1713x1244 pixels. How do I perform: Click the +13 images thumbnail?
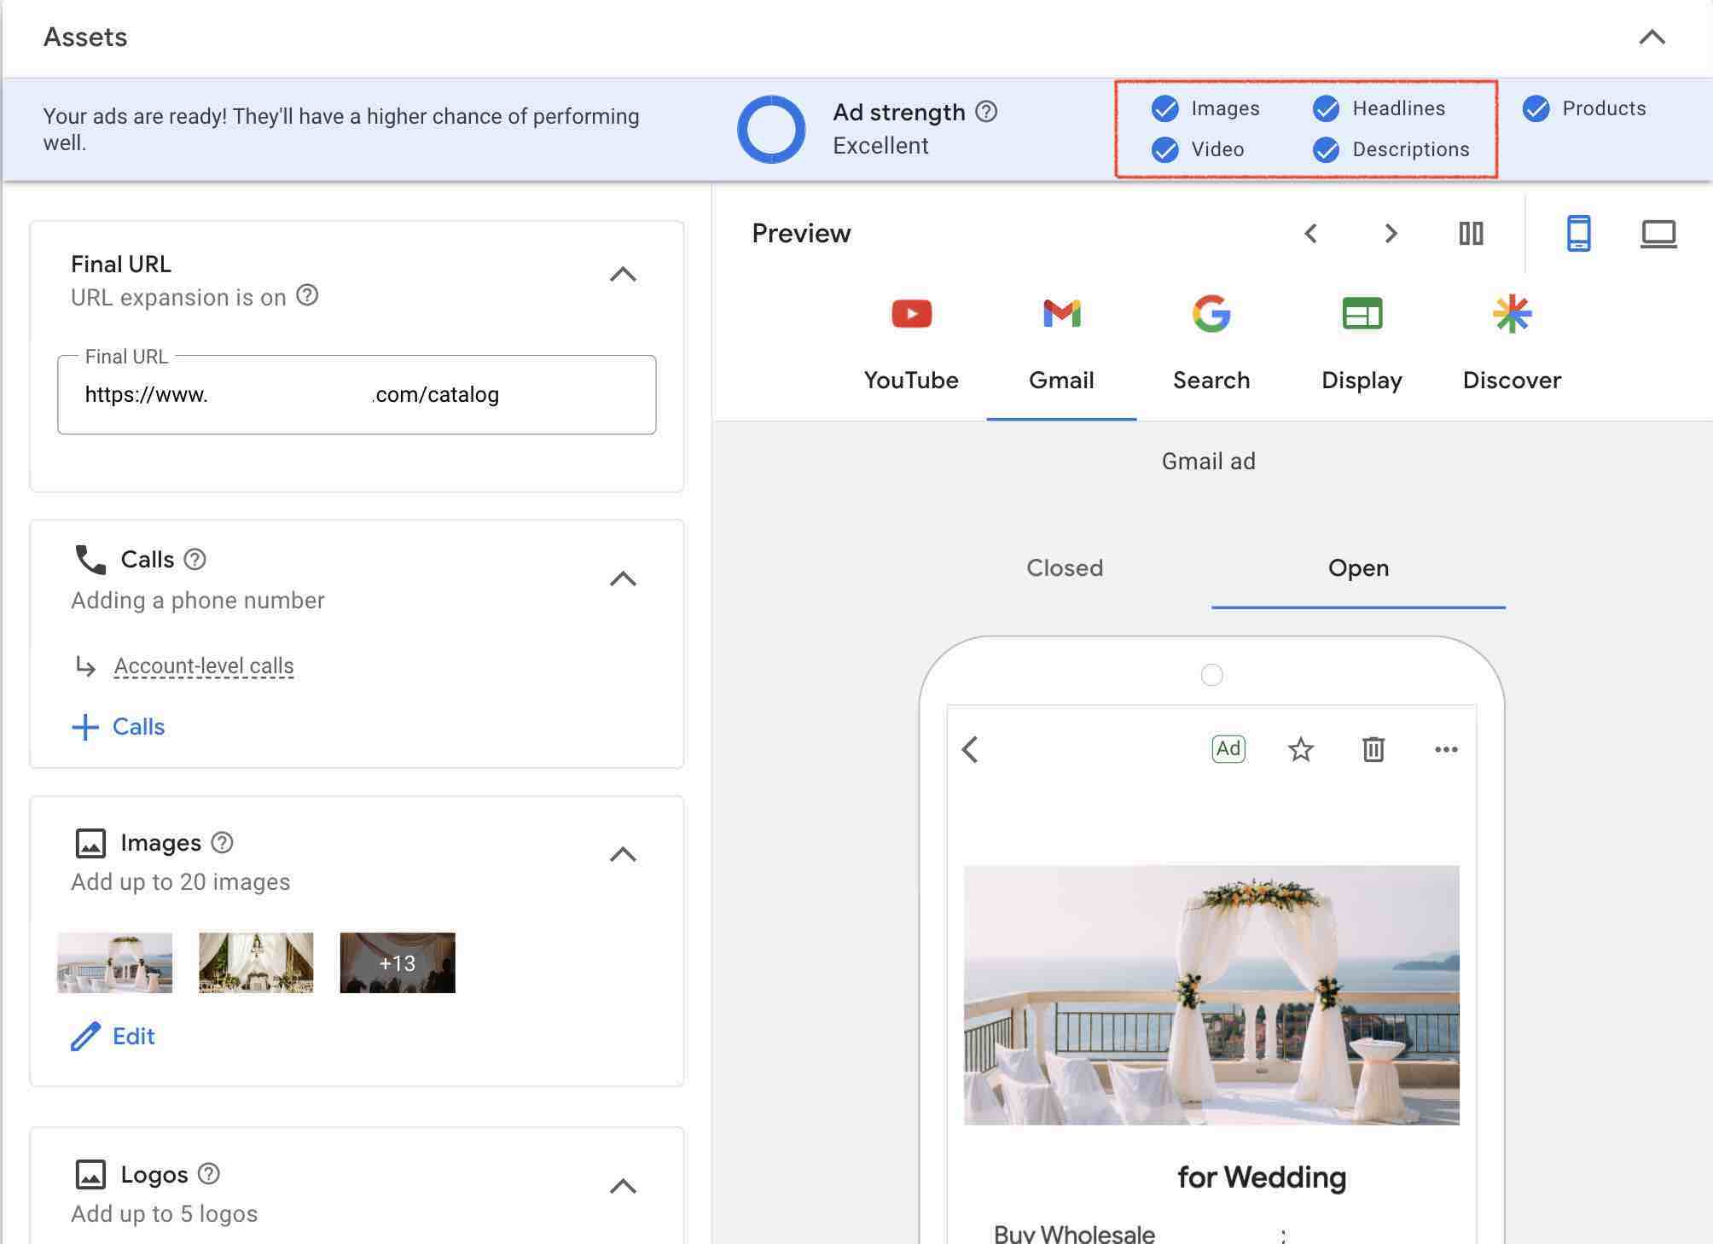(397, 962)
